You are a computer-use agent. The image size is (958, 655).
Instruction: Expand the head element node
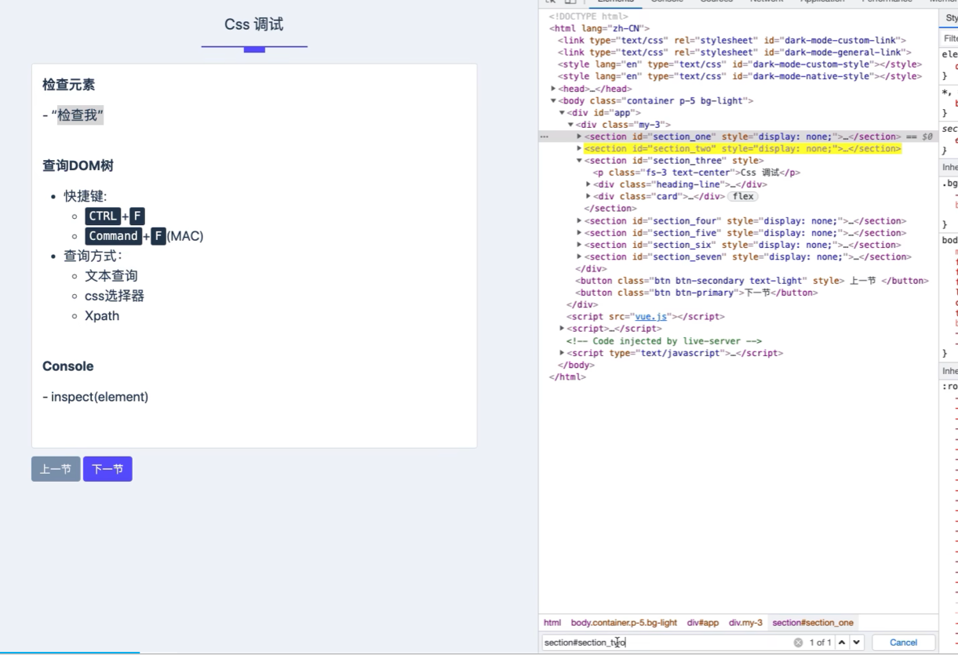pos(553,89)
